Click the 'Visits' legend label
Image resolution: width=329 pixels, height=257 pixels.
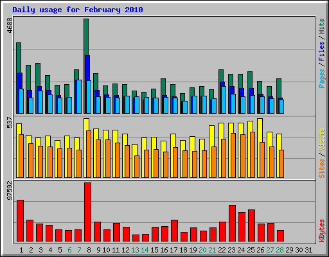(322, 139)
